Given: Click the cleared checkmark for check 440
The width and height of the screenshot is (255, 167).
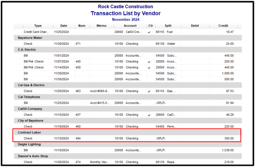Looking at the screenshot, I should pos(149,62).
